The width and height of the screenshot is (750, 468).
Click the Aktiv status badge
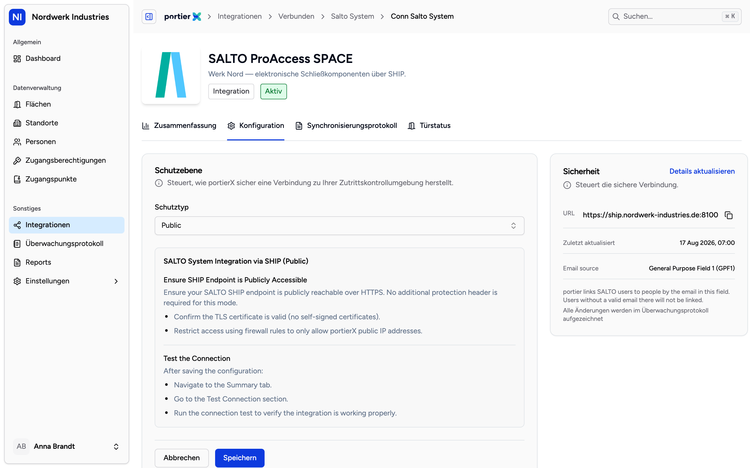(x=273, y=91)
